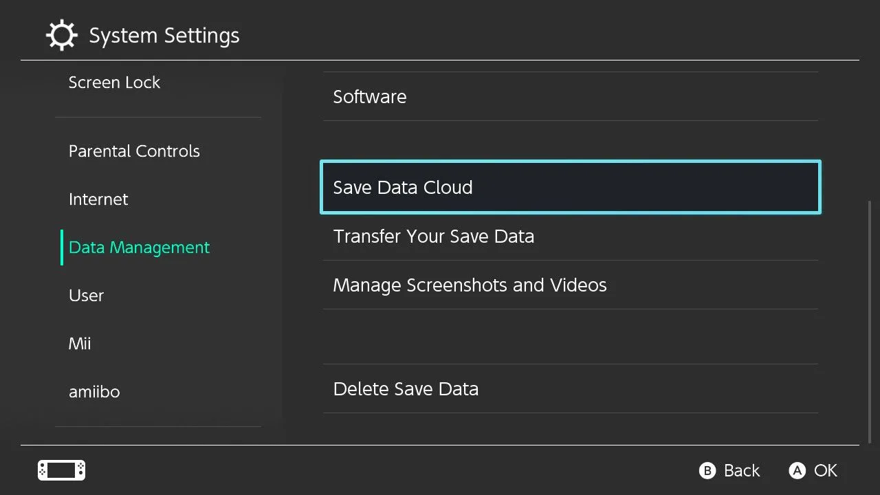Open the Software data option
The height and width of the screenshot is (495, 880).
click(370, 97)
